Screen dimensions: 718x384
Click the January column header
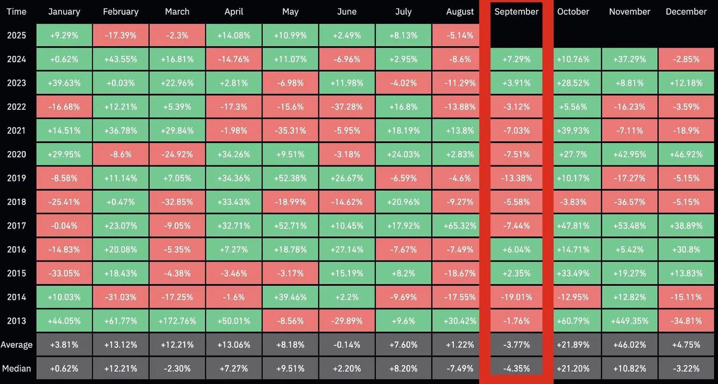[x=64, y=12]
